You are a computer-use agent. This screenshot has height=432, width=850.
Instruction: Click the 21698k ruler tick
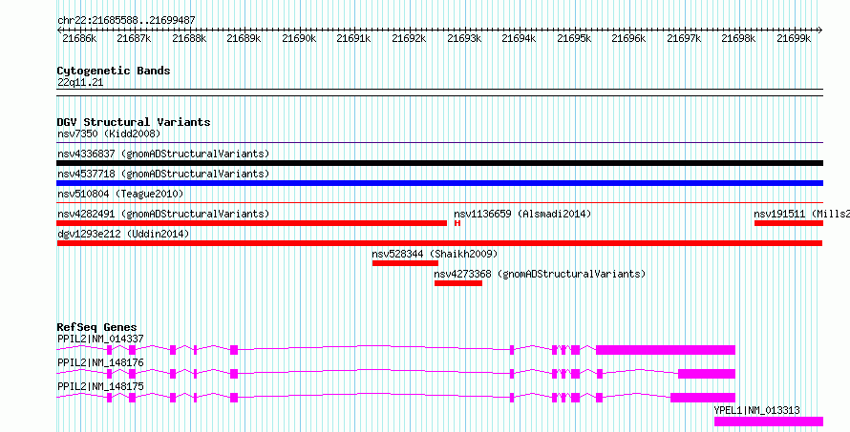[739, 38]
